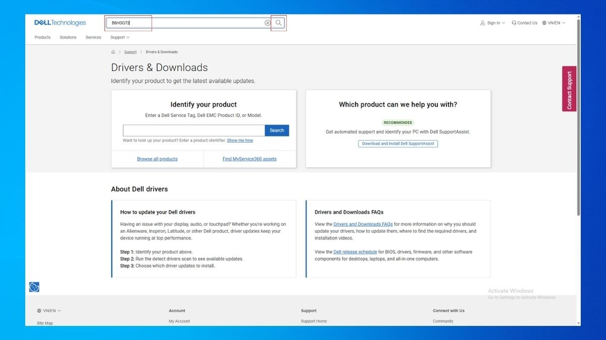Click the How to update your Dell drivers heading
606x340 pixels.
tap(158, 212)
